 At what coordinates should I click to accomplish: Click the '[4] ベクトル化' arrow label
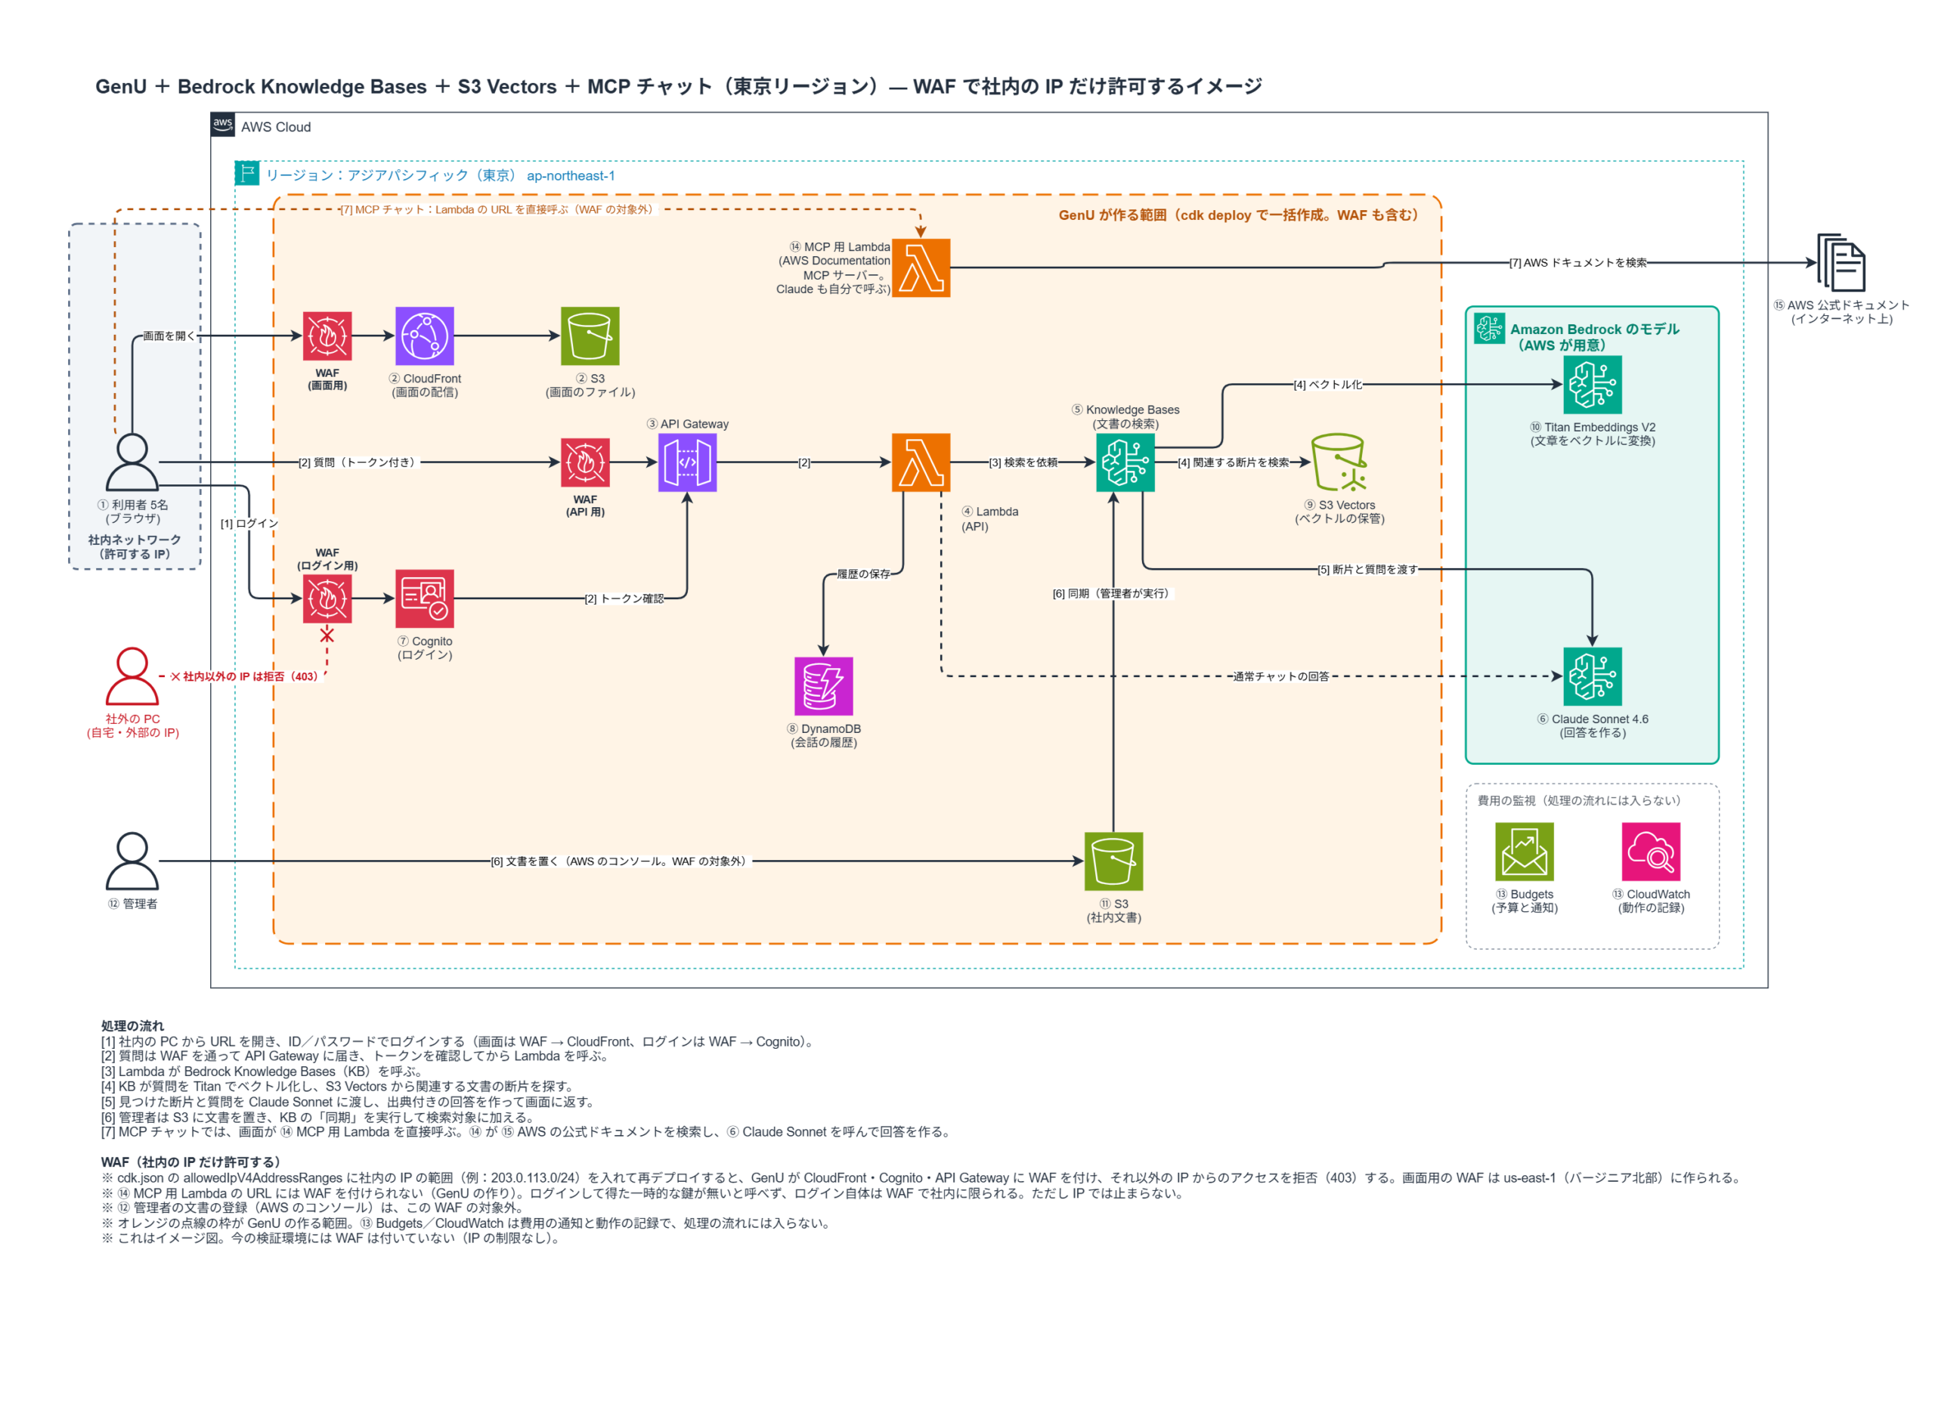[1327, 385]
